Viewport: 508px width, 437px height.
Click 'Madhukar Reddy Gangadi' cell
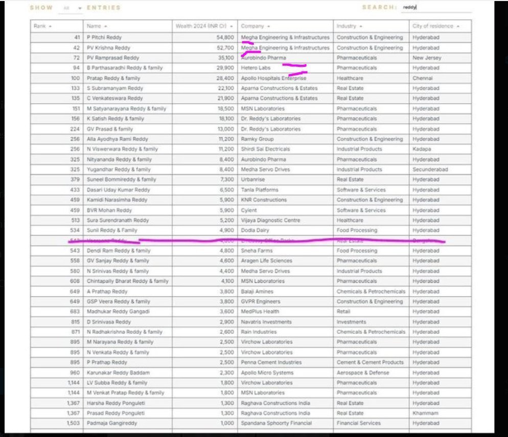127,312
